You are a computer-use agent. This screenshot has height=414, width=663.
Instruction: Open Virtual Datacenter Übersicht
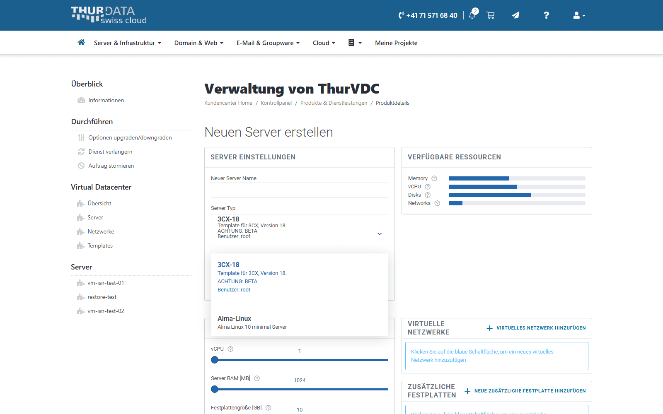click(99, 204)
